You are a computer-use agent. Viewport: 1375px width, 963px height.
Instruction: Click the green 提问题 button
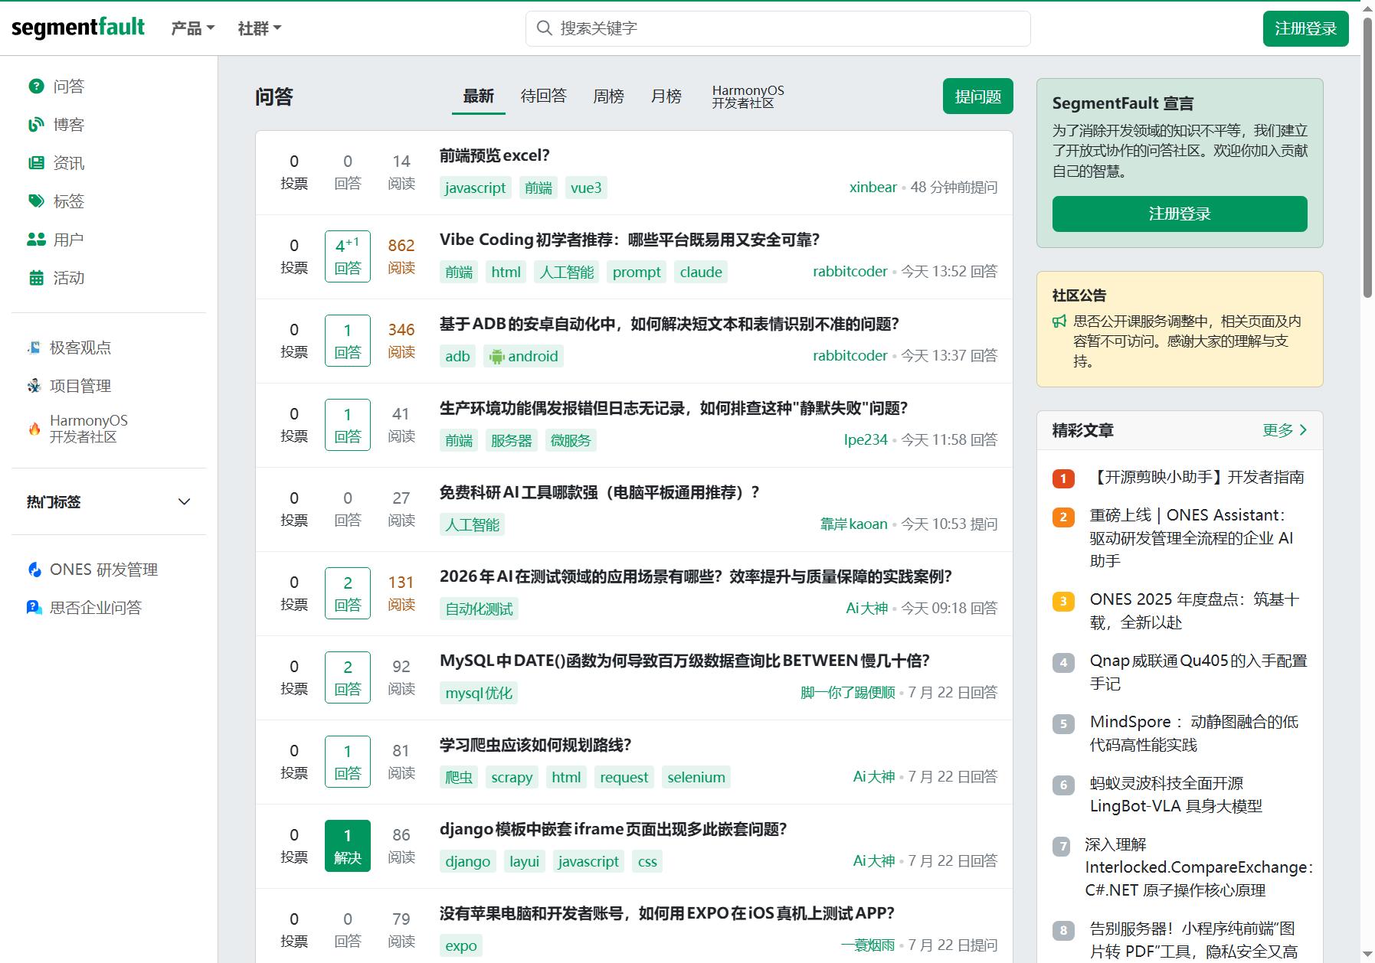click(978, 96)
